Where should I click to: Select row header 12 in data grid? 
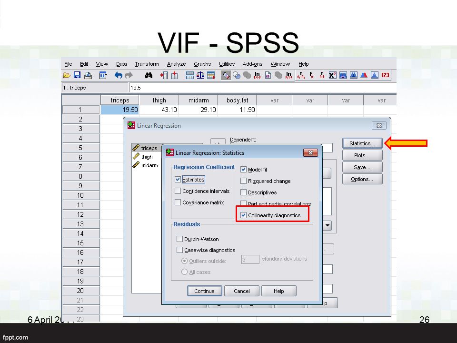coord(81,214)
